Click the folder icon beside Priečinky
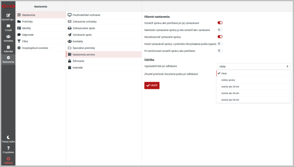 tap(19, 22)
